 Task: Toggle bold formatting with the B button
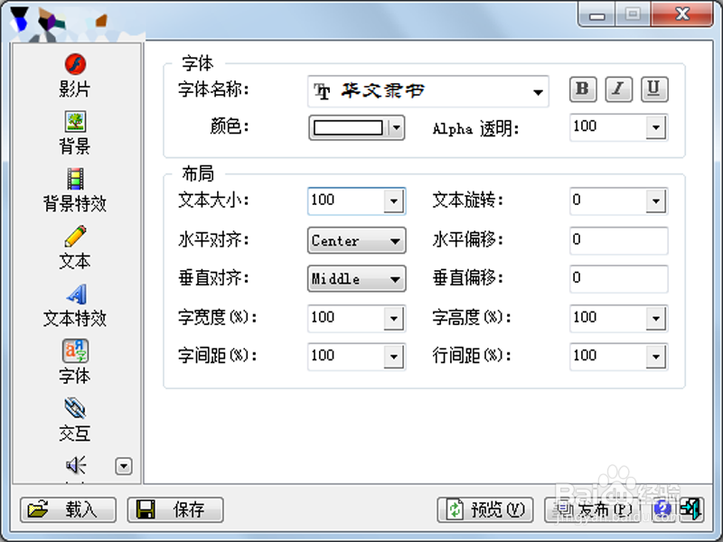click(583, 89)
